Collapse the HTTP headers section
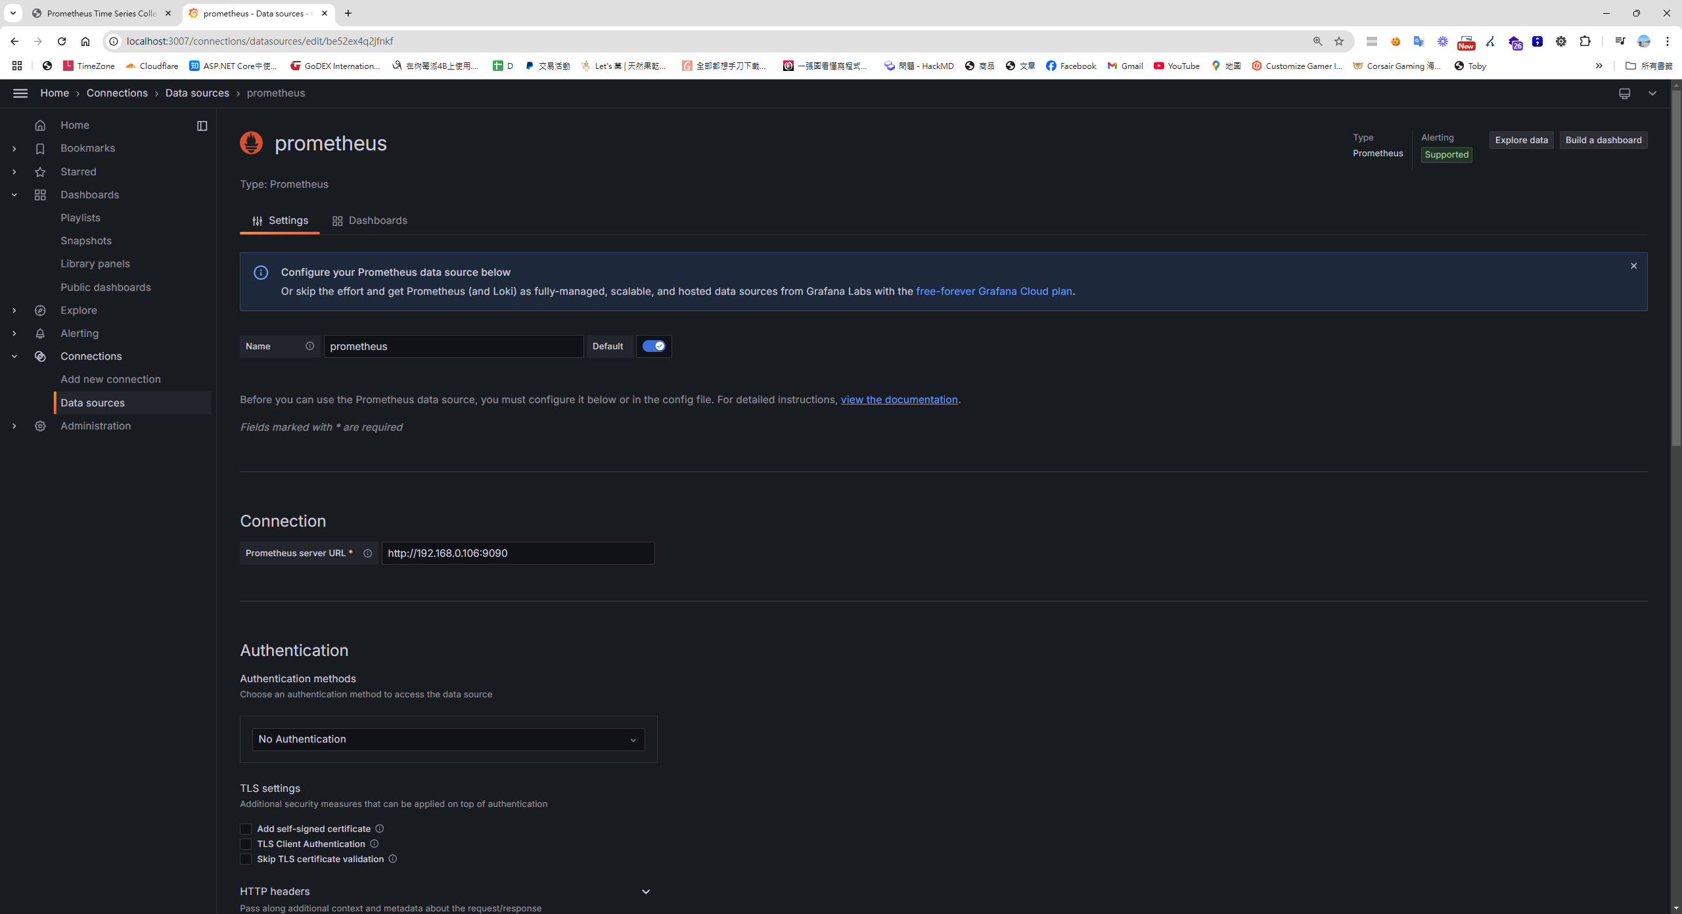This screenshot has width=1682, height=914. [x=645, y=891]
